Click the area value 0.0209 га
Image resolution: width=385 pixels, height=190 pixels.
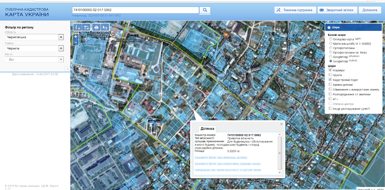point(233,151)
